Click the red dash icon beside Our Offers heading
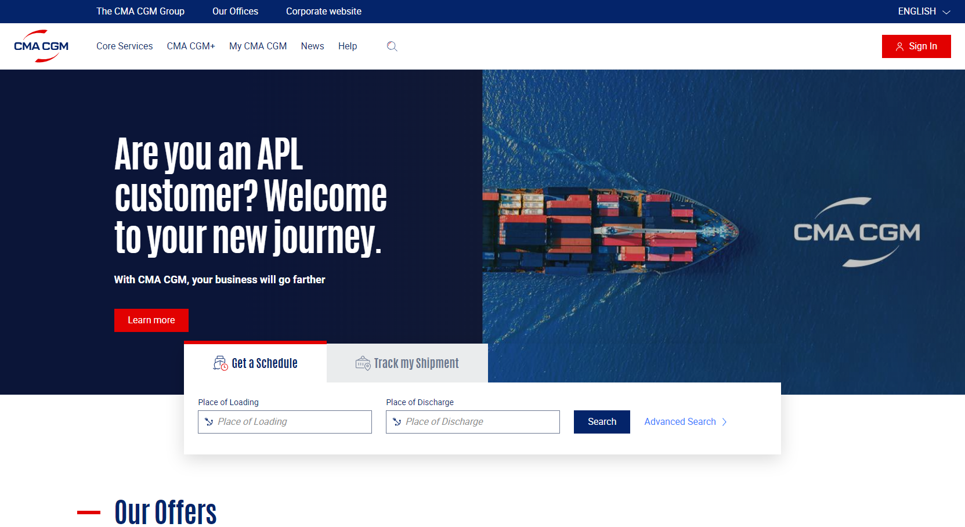Screen dimensions: 965x527 click(89, 512)
